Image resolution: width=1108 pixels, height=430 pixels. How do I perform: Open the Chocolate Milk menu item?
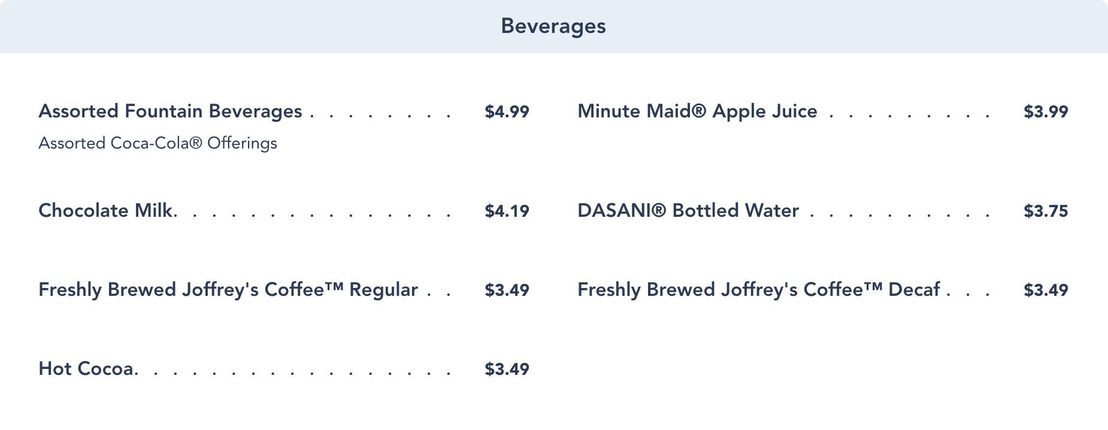point(107,211)
